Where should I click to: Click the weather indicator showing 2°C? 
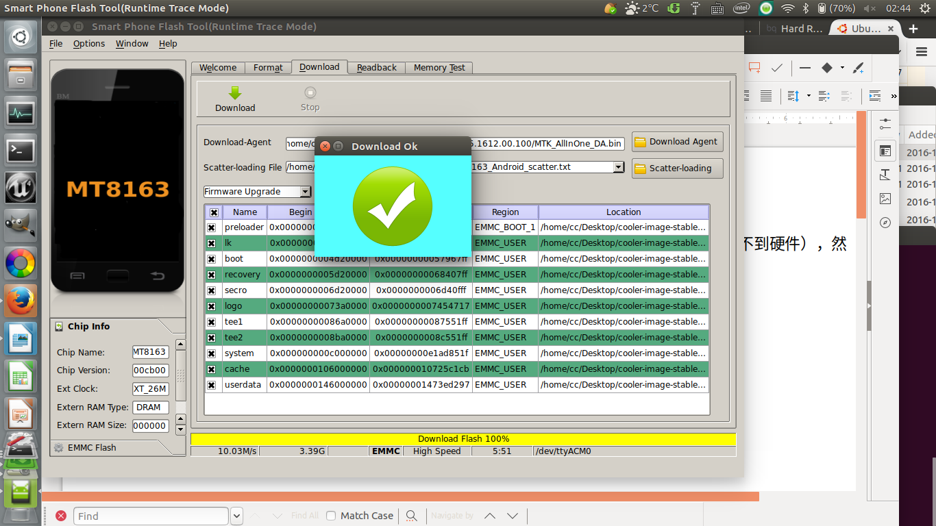point(641,8)
